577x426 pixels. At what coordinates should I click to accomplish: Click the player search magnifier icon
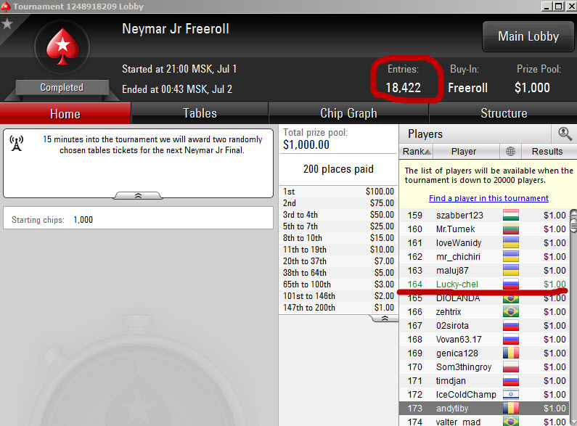[565, 134]
